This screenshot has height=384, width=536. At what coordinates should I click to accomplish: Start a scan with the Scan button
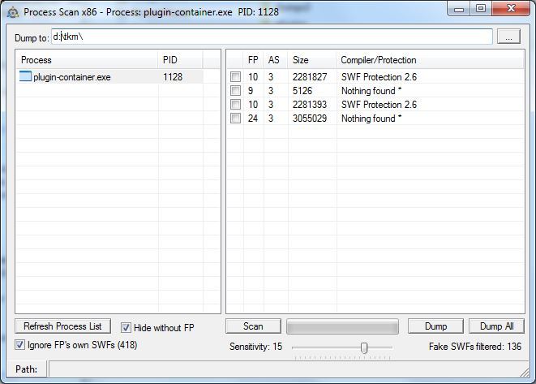click(x=253, y=326)
